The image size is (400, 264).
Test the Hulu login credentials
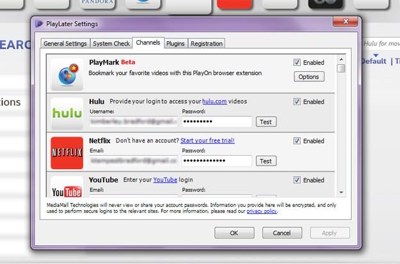click(x=266, y=122)
